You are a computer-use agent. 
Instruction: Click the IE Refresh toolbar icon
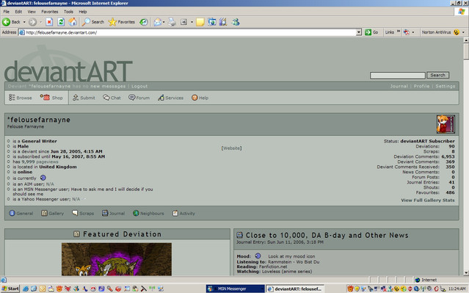[x=61, y=22]
